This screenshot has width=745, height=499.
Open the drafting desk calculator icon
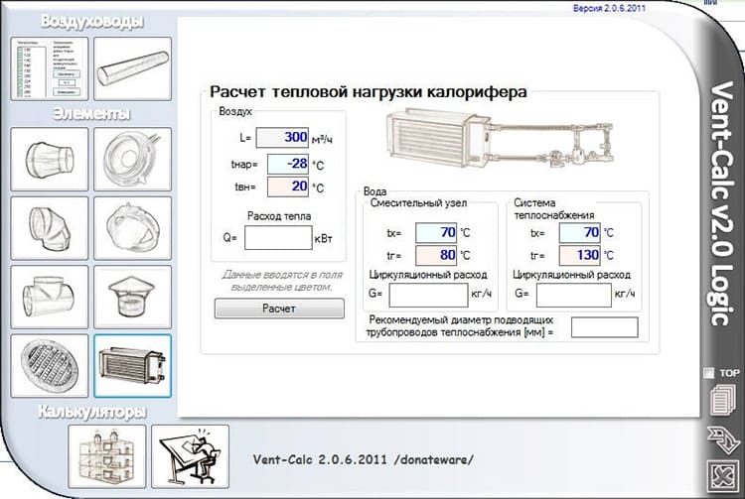pos(190,454)
